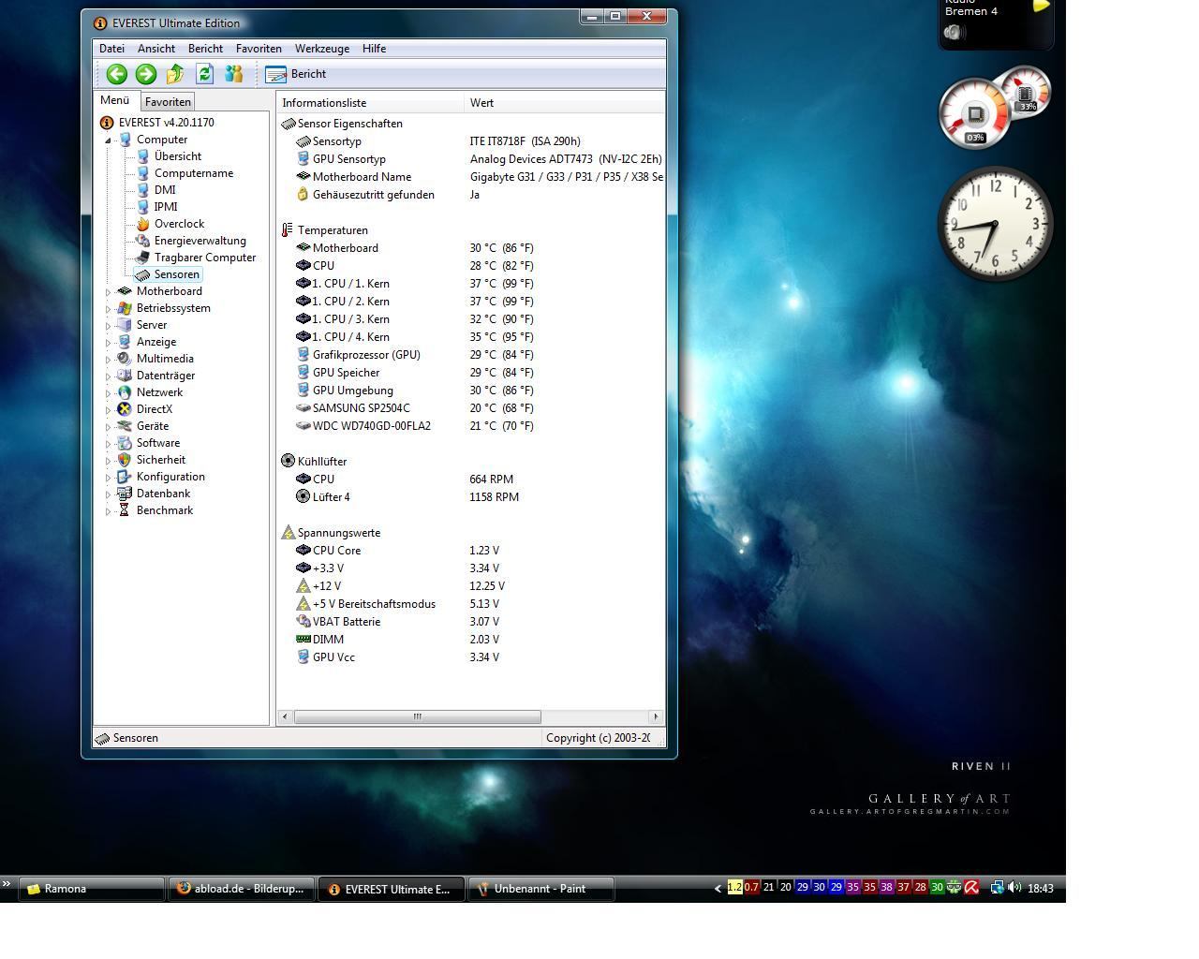
Task: Expand the Motherboard tree node
Action: 108,292
